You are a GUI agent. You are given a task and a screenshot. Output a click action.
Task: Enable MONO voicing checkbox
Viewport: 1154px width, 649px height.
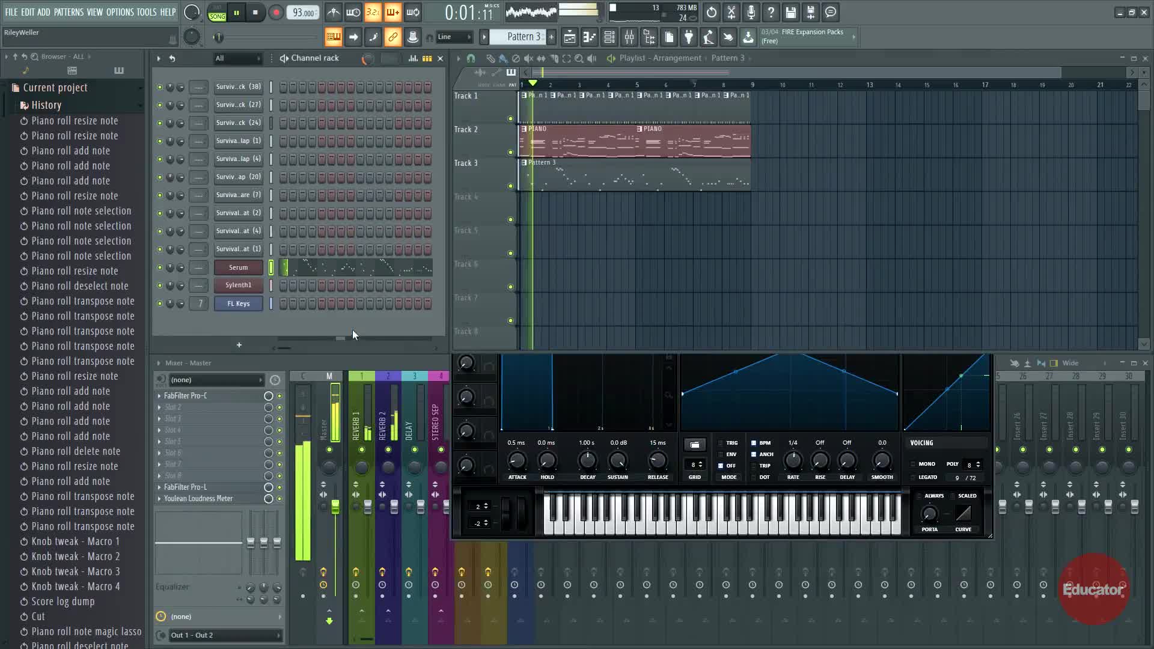(x=914, y=464)
